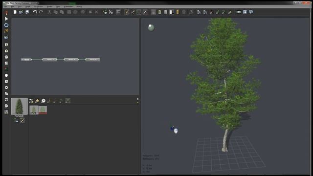
Task: Click the white node-graph layout icon
Action: (111, 12)
